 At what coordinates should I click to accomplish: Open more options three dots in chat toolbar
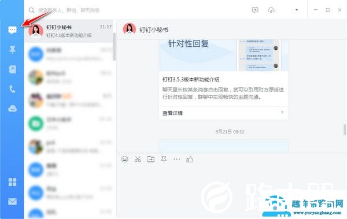pos(176,159)
